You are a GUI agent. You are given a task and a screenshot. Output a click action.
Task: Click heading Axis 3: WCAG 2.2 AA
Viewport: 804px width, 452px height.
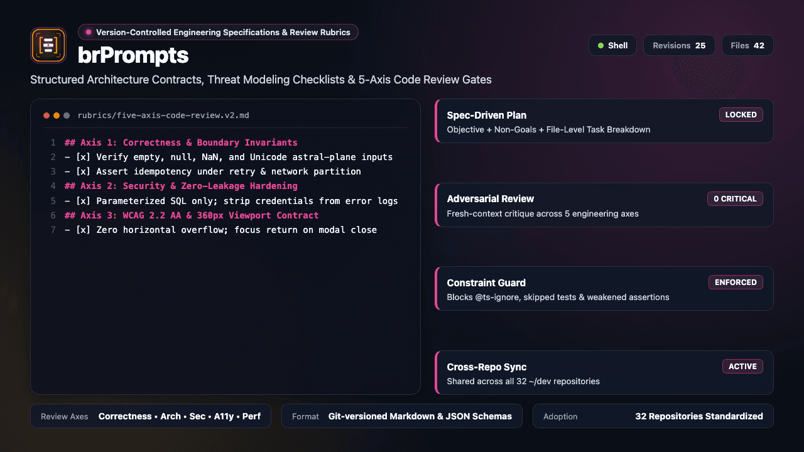tap(192, 215)
